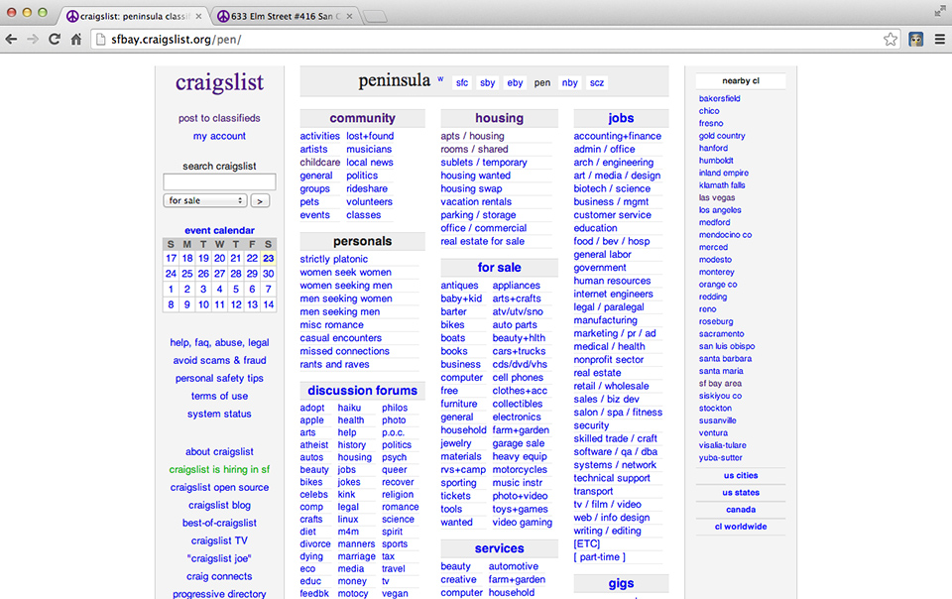
Task: Switch to the eby subarea
Action: (x=515, y=83)
